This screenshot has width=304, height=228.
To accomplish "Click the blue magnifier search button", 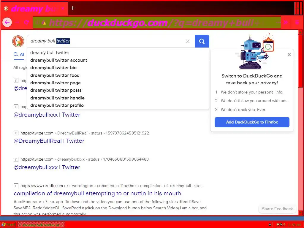I will pos(202,41).
